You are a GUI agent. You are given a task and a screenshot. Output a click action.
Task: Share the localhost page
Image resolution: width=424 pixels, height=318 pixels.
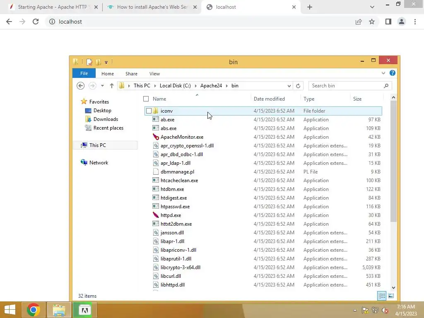[x=359, y=22]
